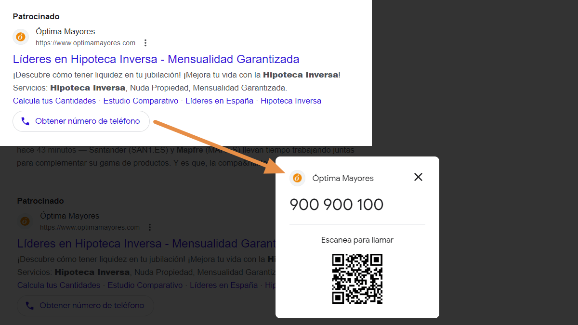The height and width of the screenshot is (325, 578).
Task: Open the Líderes en Hipoteca Inversa headline link
Action: tap(155, 59)
